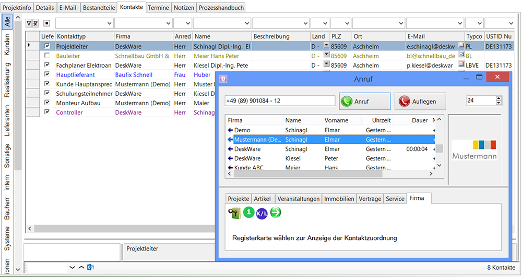The width and height of the screenshot is (522, 277).
Task: Open the Beschreibung filter dropdown
Action: (305, 23)
